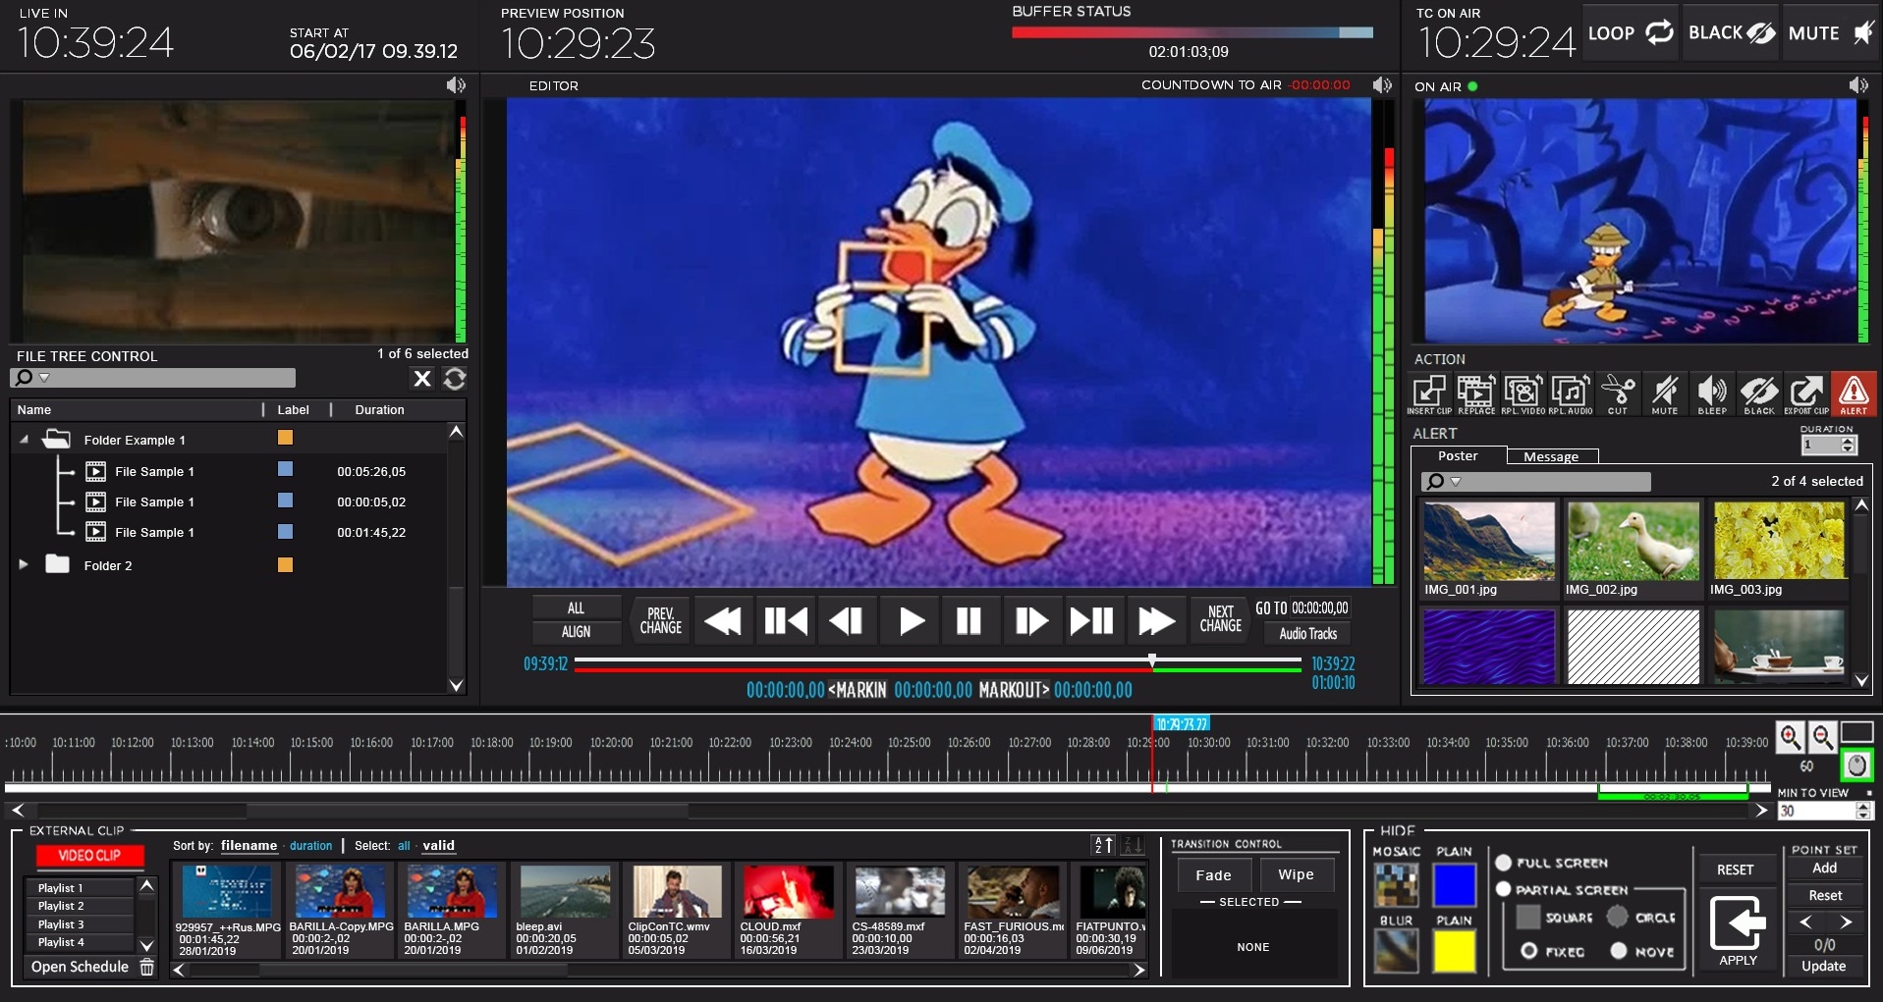Open the Alert poster search dropdown arrow
Screen dimensions: 1883x1002
[1456, 482]
